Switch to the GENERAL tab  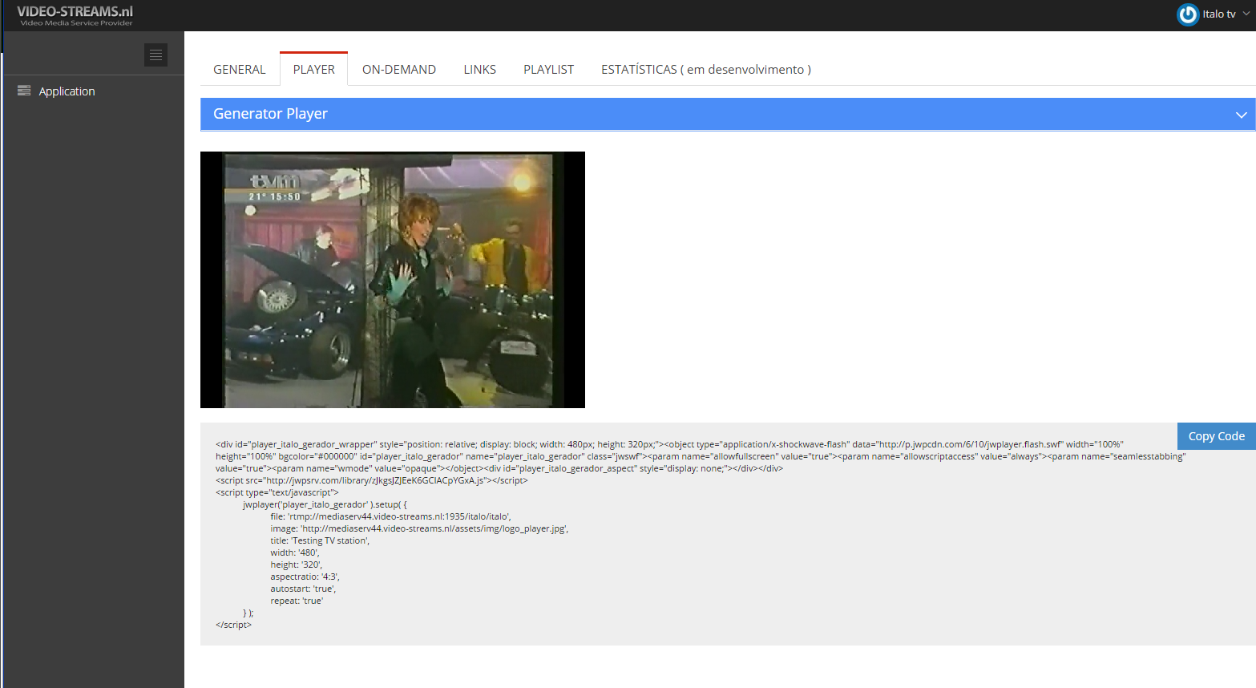click(x=239, y=70)
